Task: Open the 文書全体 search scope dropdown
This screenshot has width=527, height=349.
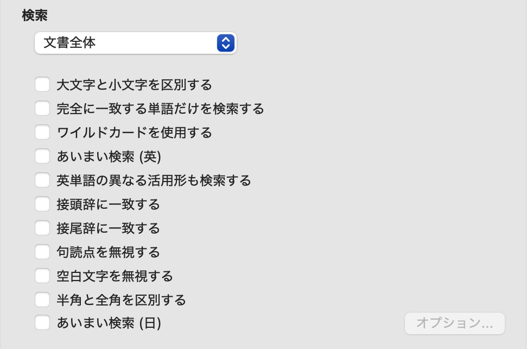Action: pos(135,43)
